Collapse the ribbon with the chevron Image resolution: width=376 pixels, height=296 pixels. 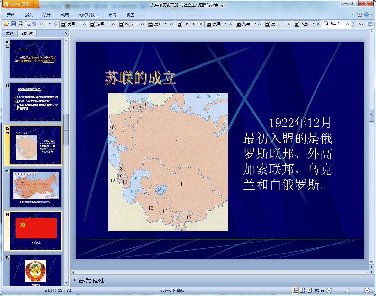point(352,14)
